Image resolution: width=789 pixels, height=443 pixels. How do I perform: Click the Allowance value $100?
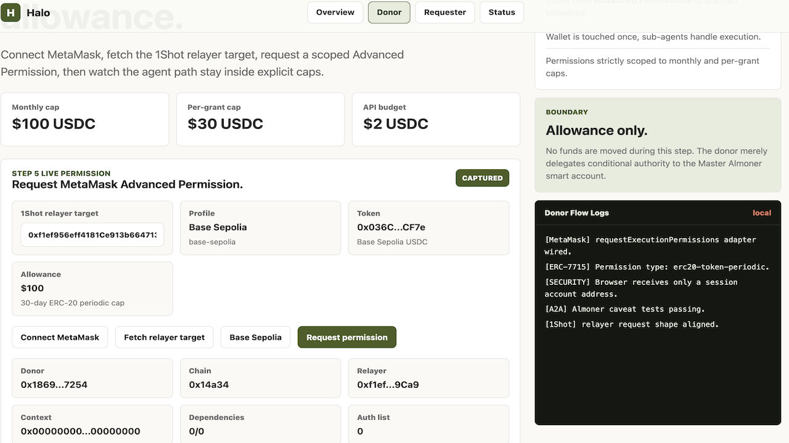coord(32,288)
